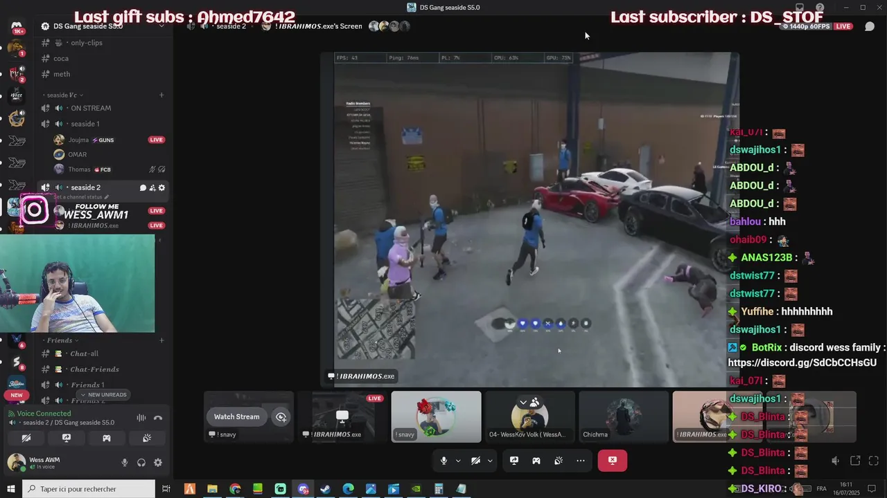
Task: Expand participants toggle above WessKov tile
Action: 529,402
